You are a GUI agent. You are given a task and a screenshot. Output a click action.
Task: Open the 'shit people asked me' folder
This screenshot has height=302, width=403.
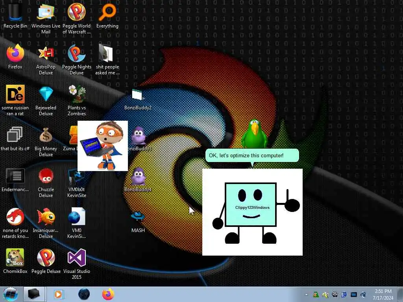[x=107, y=60]
